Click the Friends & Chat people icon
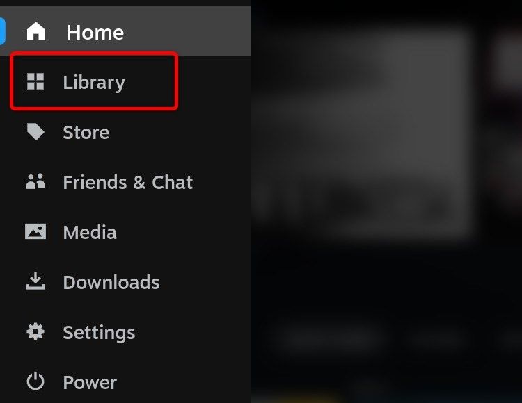This screenshot has height=403, width=522. [35, 181]
